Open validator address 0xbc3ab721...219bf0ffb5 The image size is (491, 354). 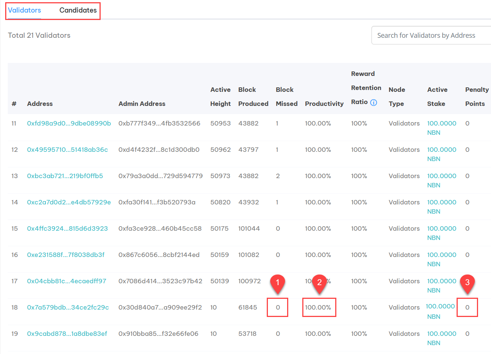tap(65, 176)
